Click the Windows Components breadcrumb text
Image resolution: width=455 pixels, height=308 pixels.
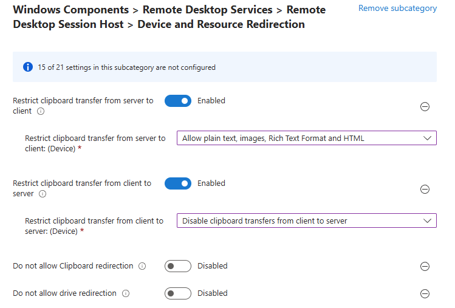pyautogui.click(x=70, y=10)
